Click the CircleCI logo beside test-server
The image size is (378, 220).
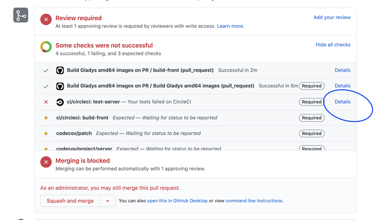click(60, 102)
